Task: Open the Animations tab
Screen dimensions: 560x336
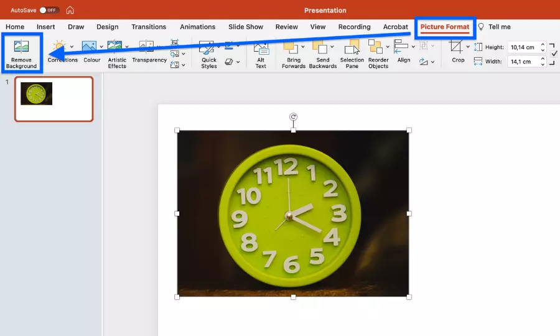Action: click(x=197, y=27)
